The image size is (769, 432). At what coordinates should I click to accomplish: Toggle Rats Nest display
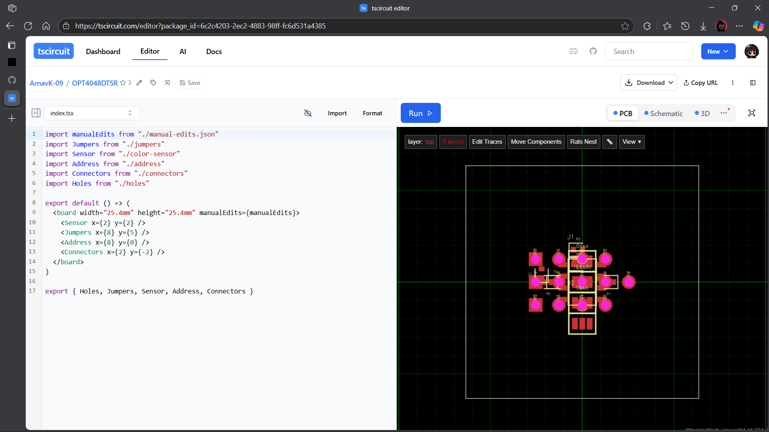[x=583, y=142]
